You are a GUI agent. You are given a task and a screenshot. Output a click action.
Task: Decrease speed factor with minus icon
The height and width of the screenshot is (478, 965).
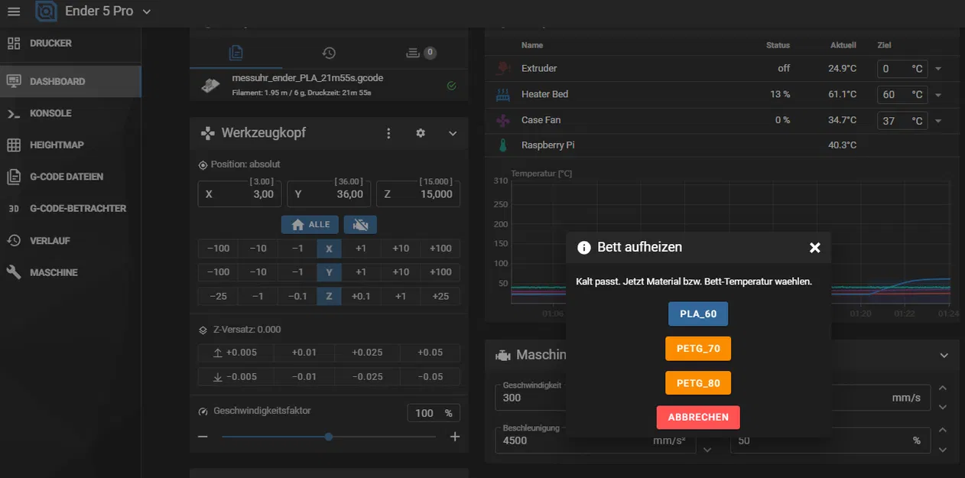pyautogui.click(x=203, y=437)
